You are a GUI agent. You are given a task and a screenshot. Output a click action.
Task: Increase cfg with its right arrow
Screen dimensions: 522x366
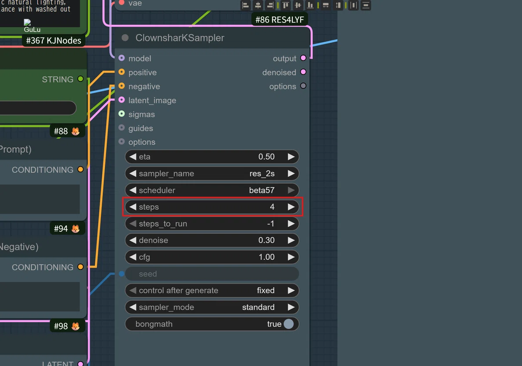(291, 257)
